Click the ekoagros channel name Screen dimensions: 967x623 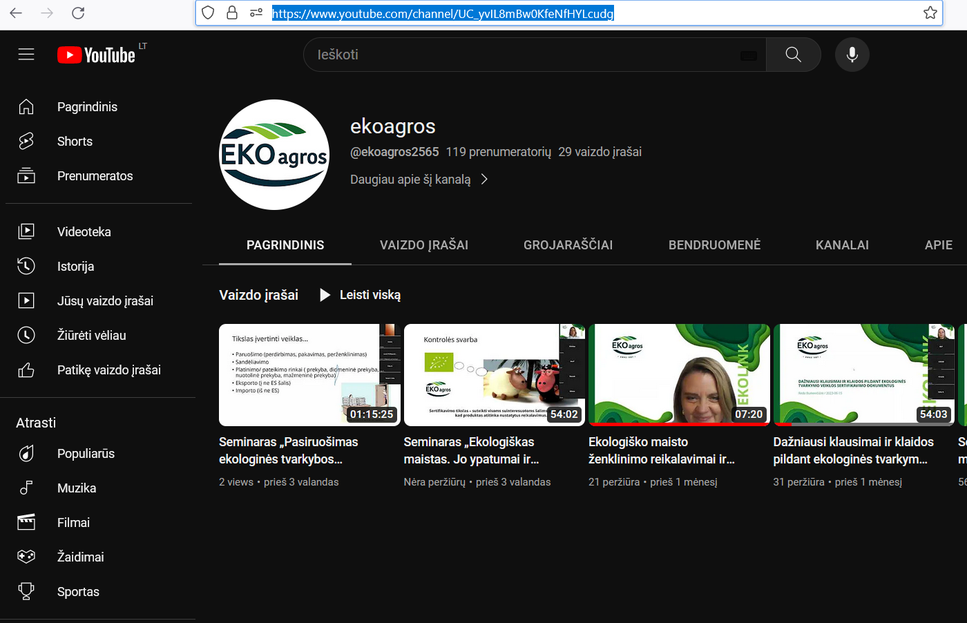[x=393, y=126]
